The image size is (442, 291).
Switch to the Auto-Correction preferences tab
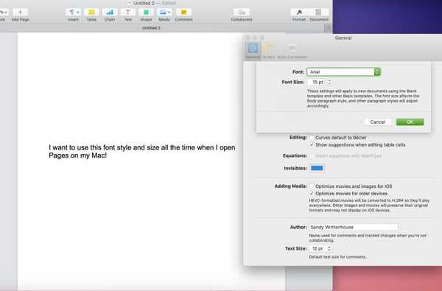pos(292,51)
